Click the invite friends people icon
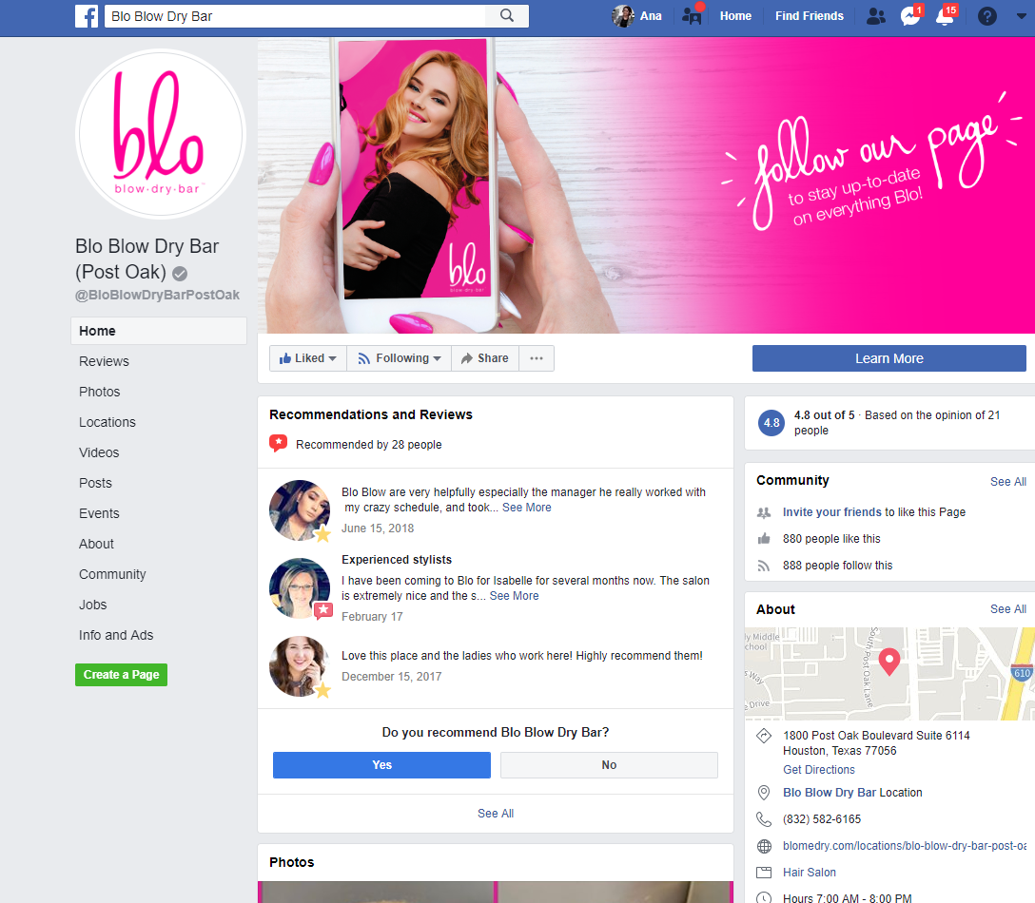Screen dimensions: 1035x903 [764, 512]
